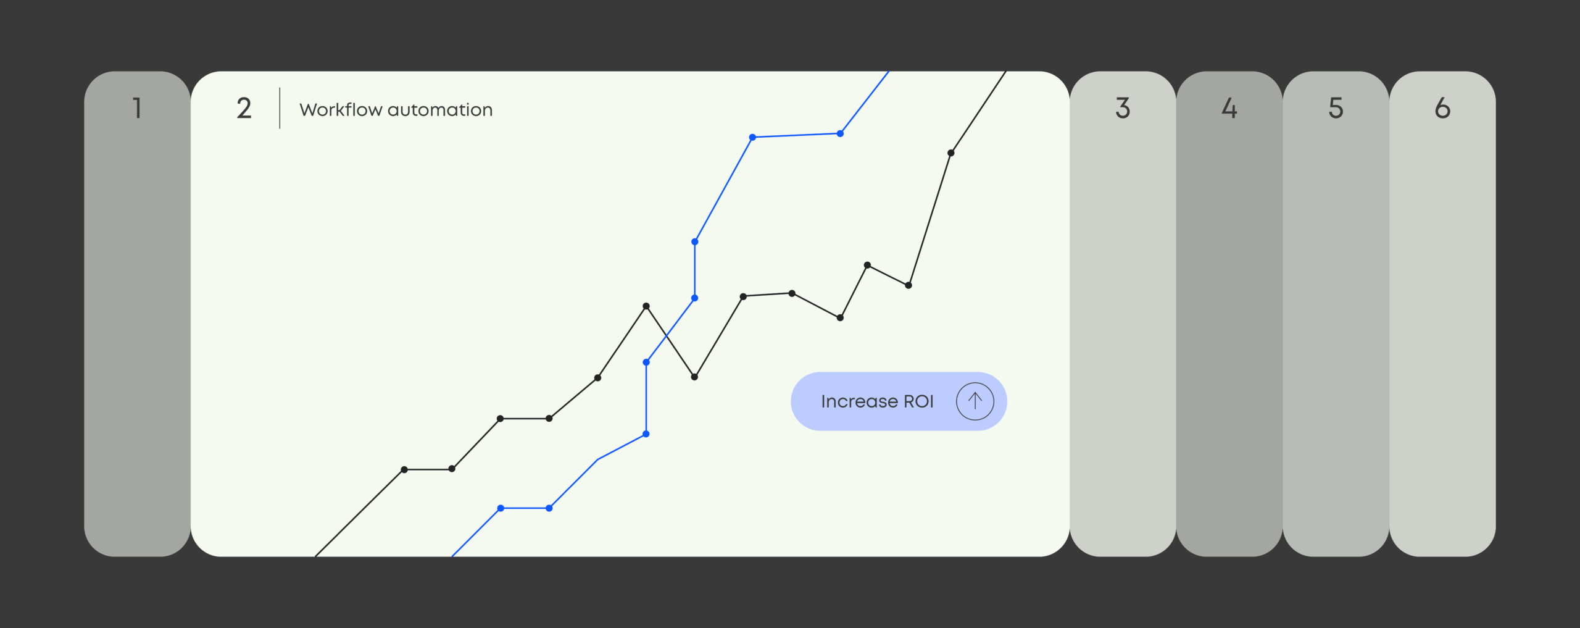
Task: Click the Increase ROI button
Action: (899, 401)
